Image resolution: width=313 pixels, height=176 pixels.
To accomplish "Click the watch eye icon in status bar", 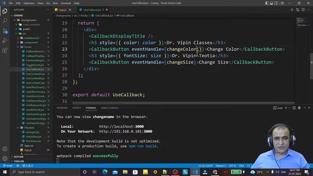I will click(x=18, y=166).
